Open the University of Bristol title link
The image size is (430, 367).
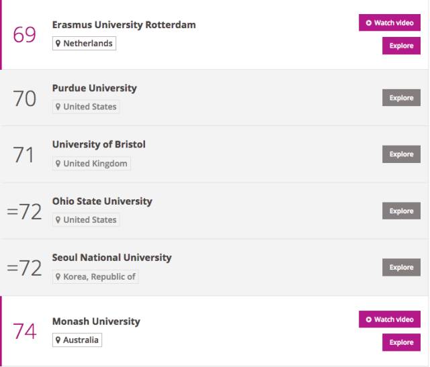click(x=99, y=145)
